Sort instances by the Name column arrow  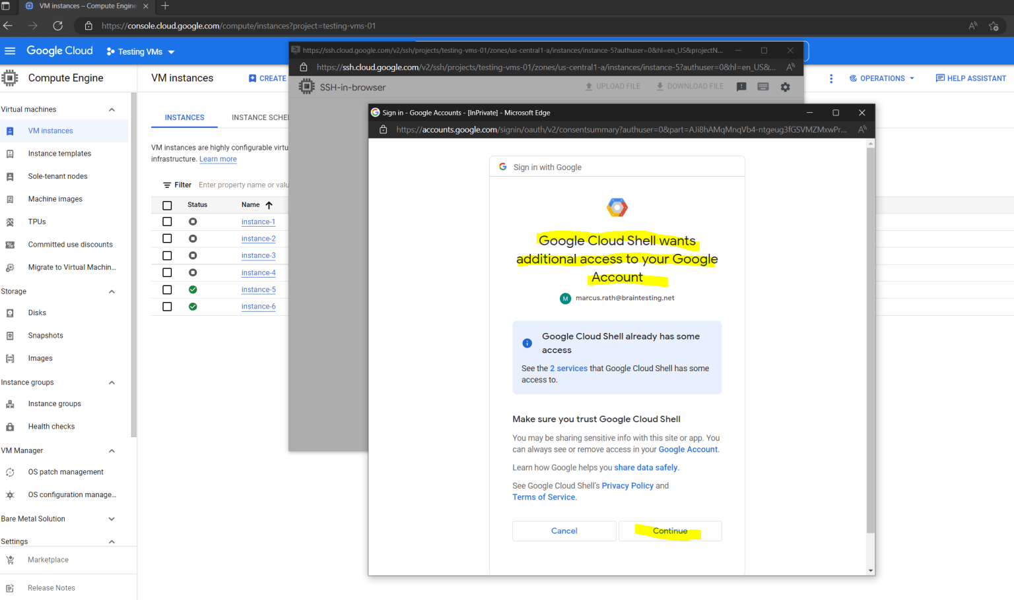click(269, 204)
